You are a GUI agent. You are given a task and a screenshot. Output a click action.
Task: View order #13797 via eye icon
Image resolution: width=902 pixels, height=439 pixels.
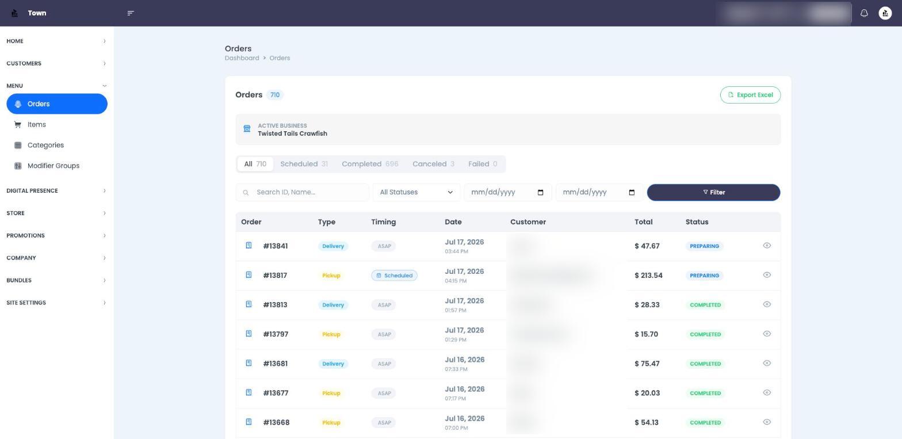coord(767,334)
